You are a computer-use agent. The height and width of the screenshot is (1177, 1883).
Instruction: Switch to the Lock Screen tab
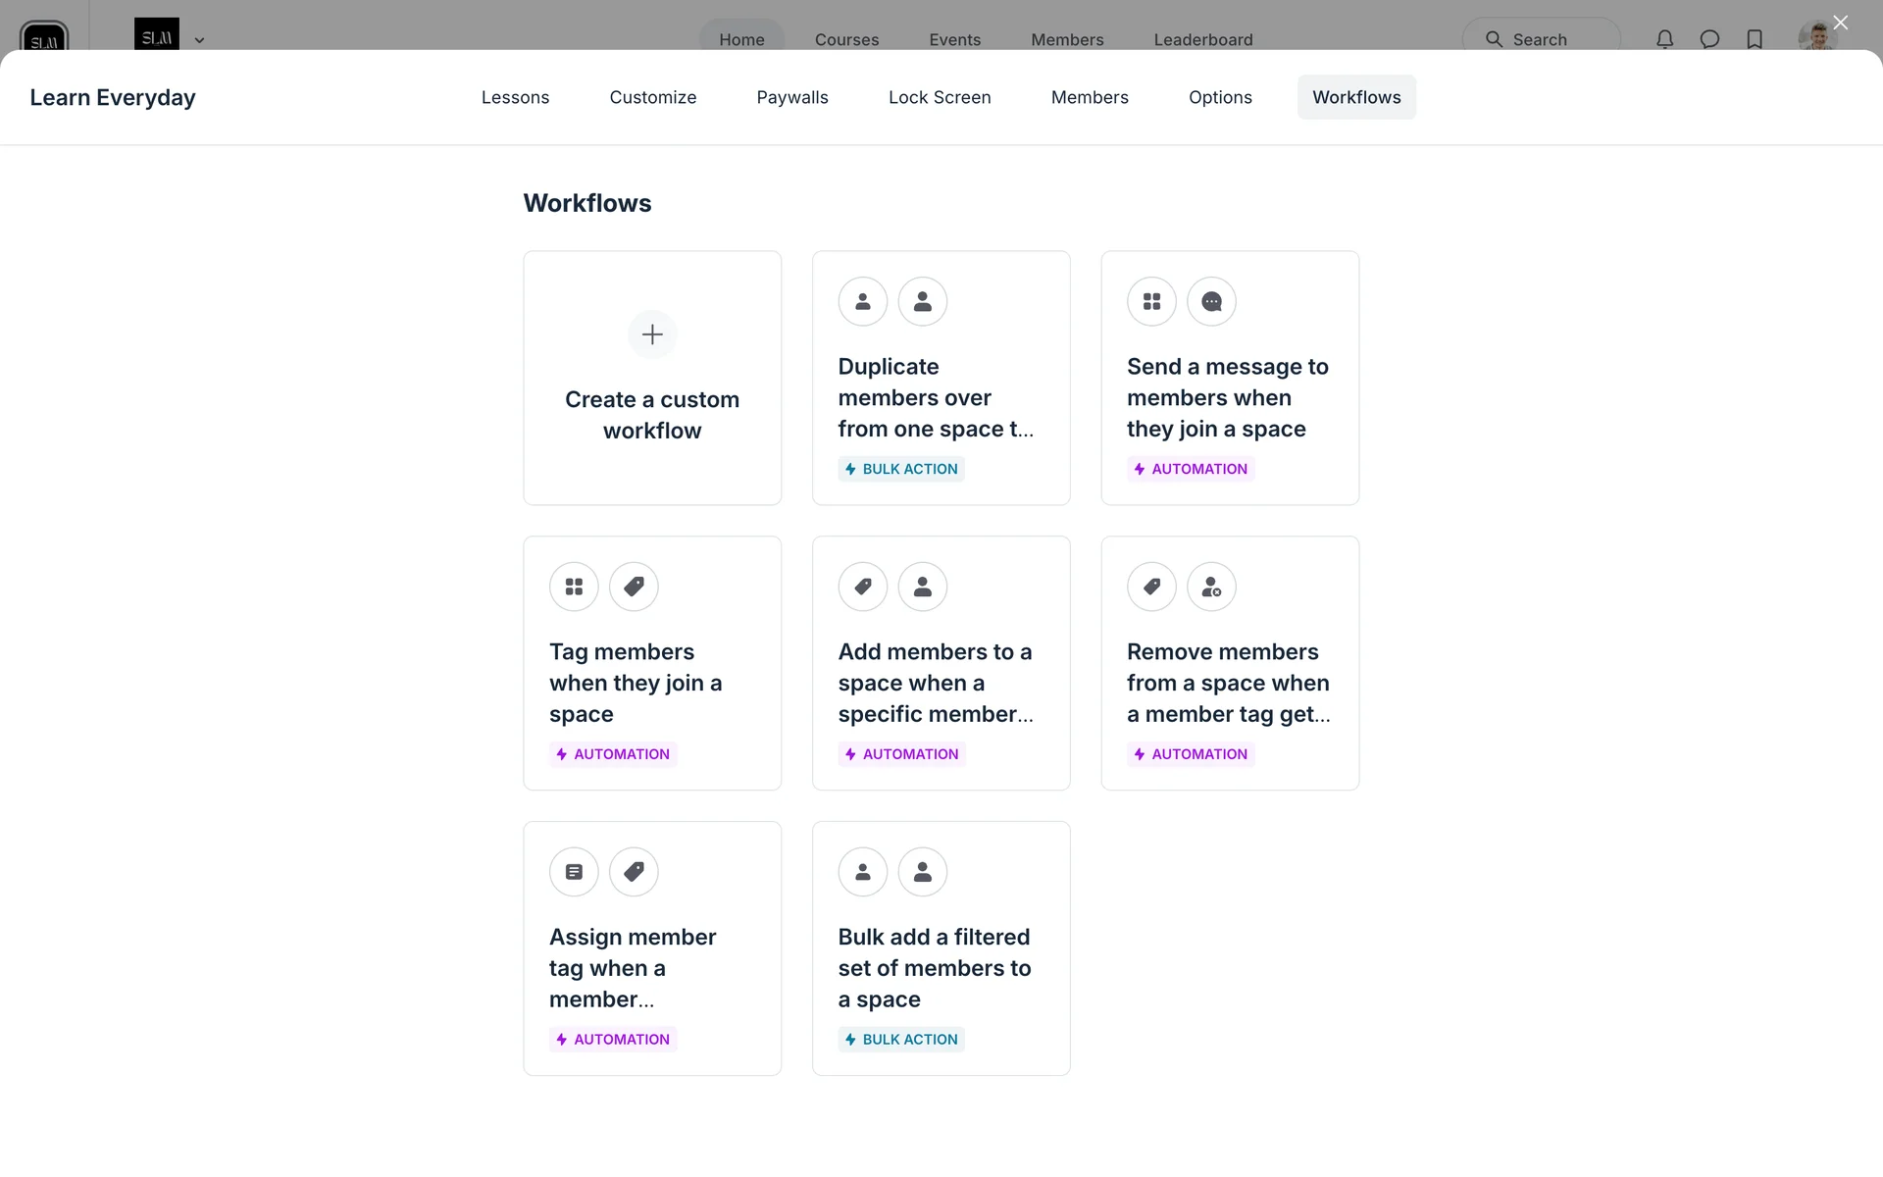click(x=939, y=97)
